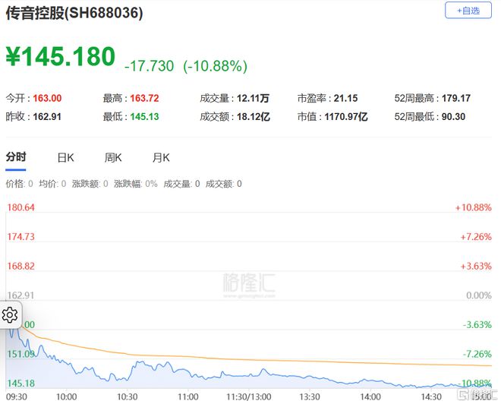Click the 市盈率 value 21.15
The image size is (501, 404).
pos(345,98)
